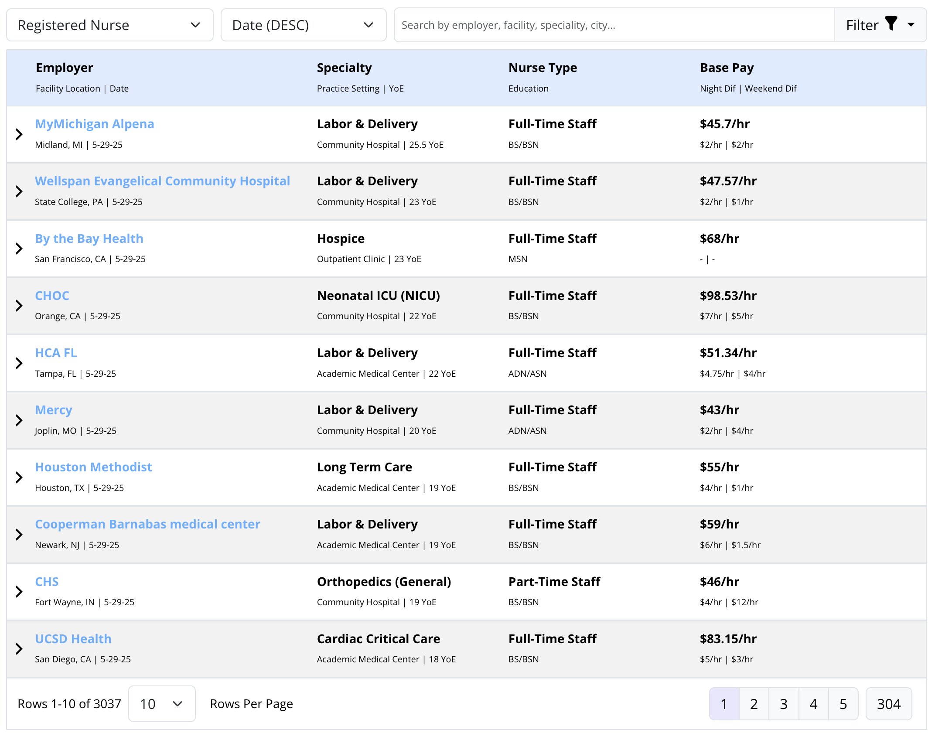
Task: Click the Neonatal ICU (NICU) specialty text
Action: click(379, 296)
